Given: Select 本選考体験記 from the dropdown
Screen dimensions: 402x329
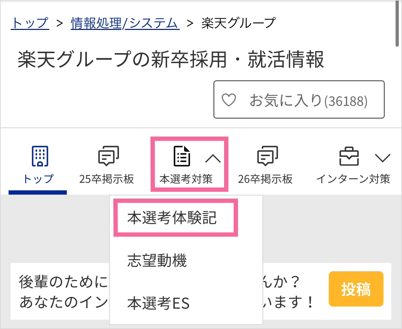Looking at the screenshot, I should click(x=172, y=218).
